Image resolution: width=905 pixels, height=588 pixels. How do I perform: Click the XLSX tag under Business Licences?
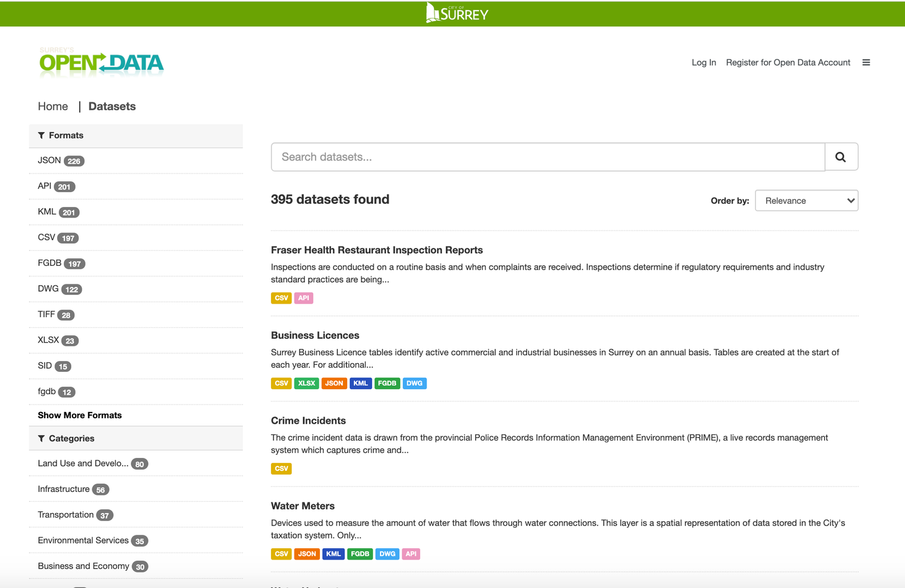pyautogui.click(x=307, y=384)
